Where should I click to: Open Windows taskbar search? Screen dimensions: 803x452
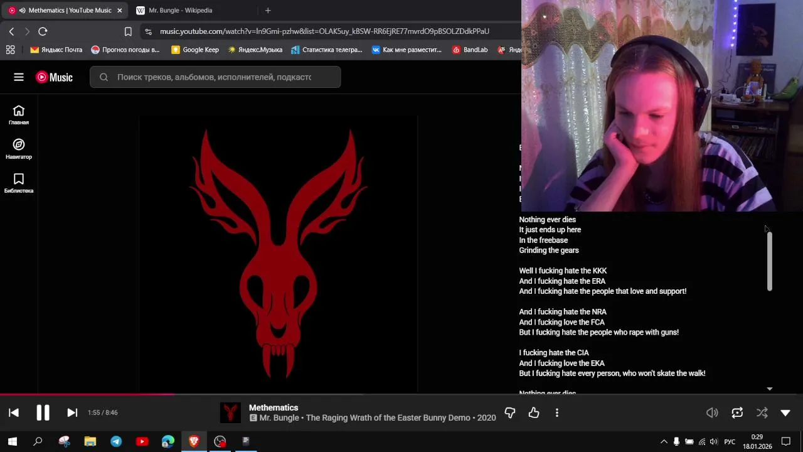pyautogui.click(x=38, y=441)
